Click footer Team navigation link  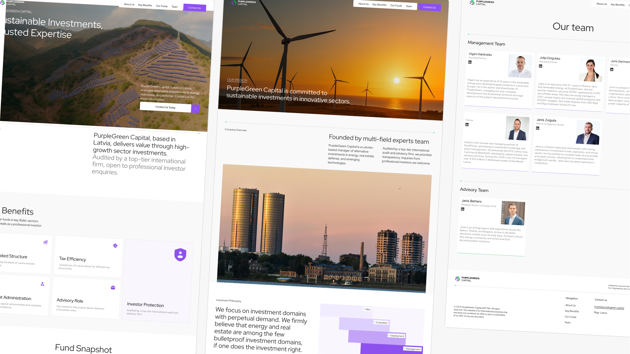[567, 323]
